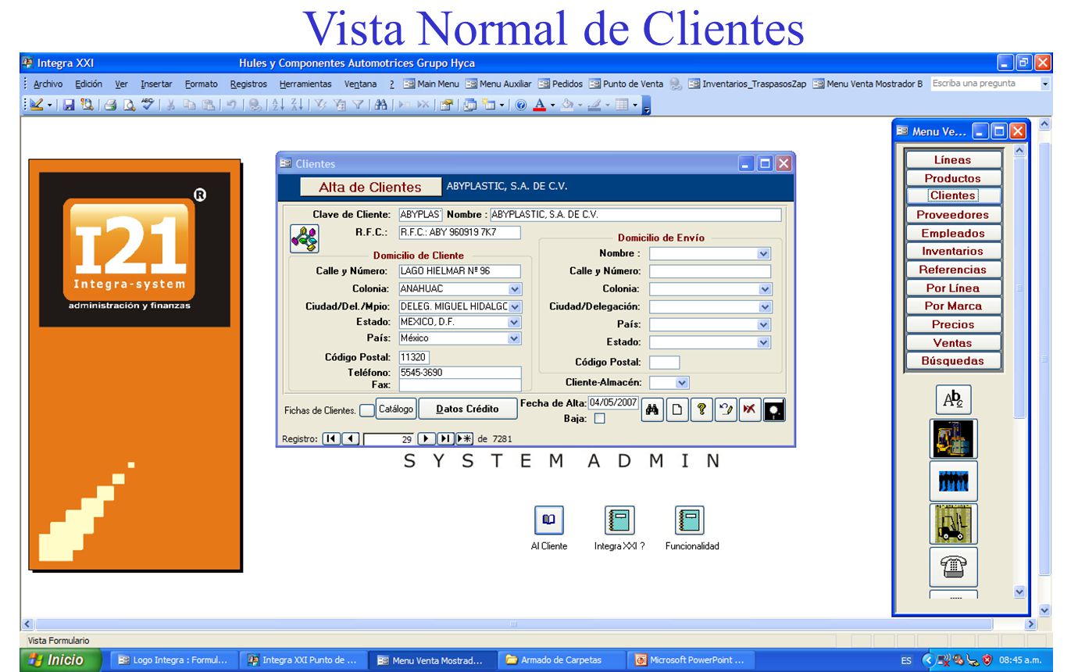Screen dimensions: 1078x672
Task: Open the Ventana menu
Action: coord(360,84)
